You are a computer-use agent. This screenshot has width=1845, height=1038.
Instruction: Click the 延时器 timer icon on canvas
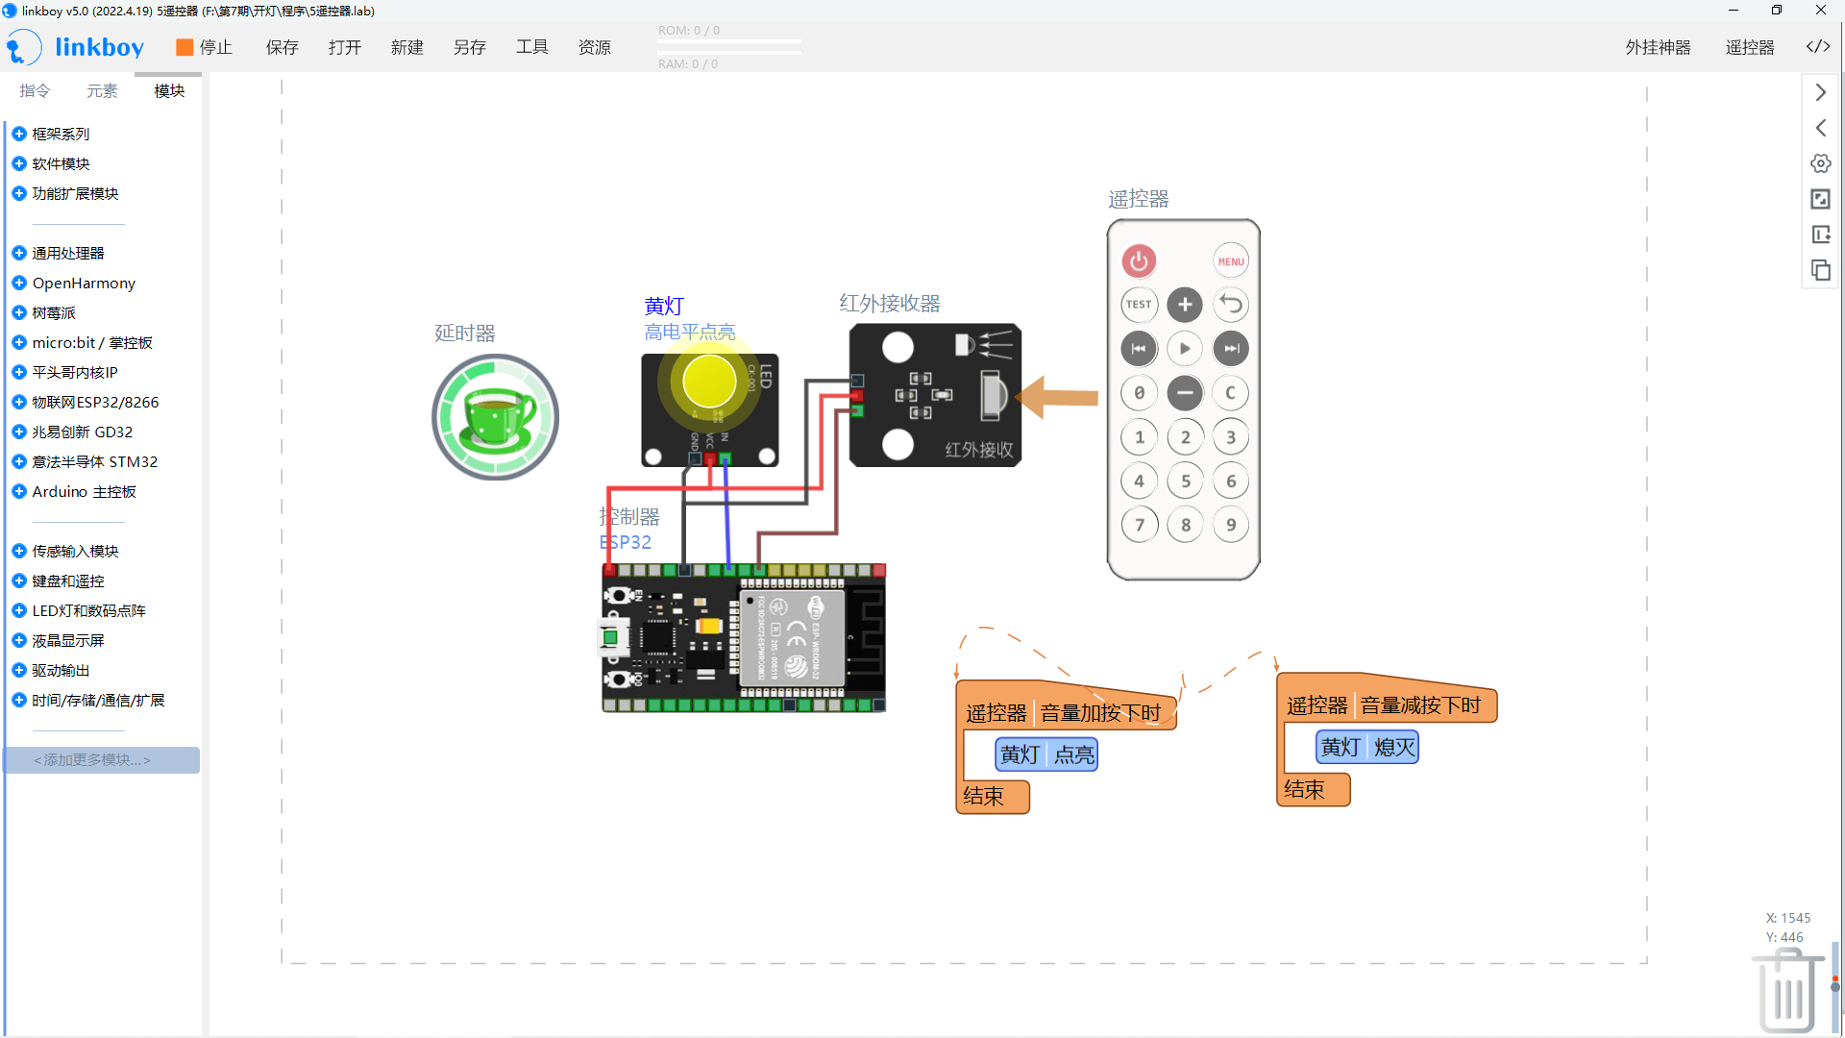[x=493, y=417]
